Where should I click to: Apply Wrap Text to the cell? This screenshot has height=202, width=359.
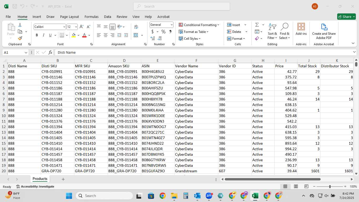point(136,27)
